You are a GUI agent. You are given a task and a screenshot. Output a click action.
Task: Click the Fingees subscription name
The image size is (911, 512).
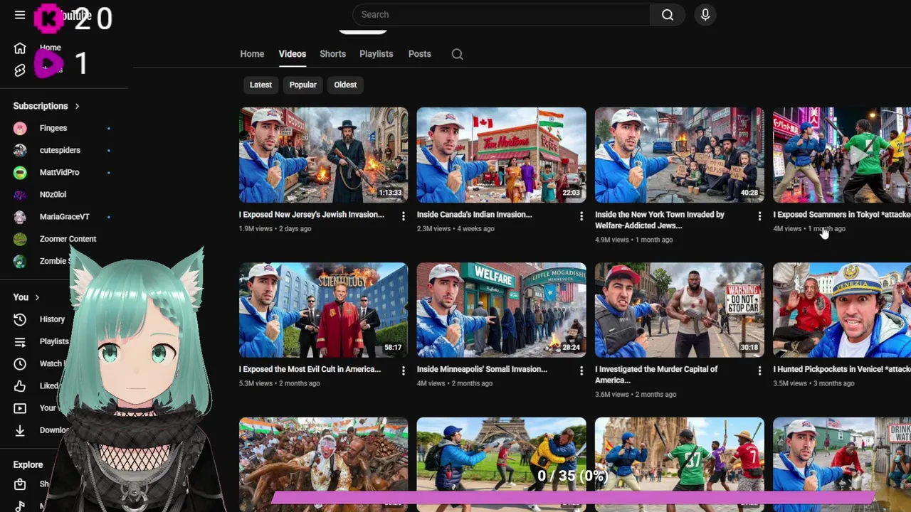[53, 128]
